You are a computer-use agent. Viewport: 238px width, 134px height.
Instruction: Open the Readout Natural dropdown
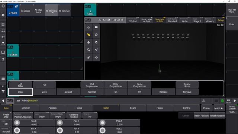coord(6,130)
